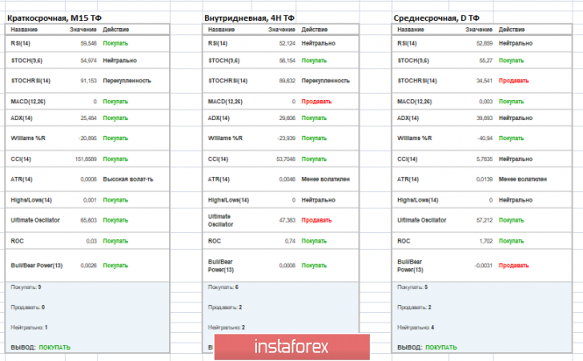The image size is (583, 361).
Task: Click Ultimate Oscillator value 65,603
Action: coord(89,220)
